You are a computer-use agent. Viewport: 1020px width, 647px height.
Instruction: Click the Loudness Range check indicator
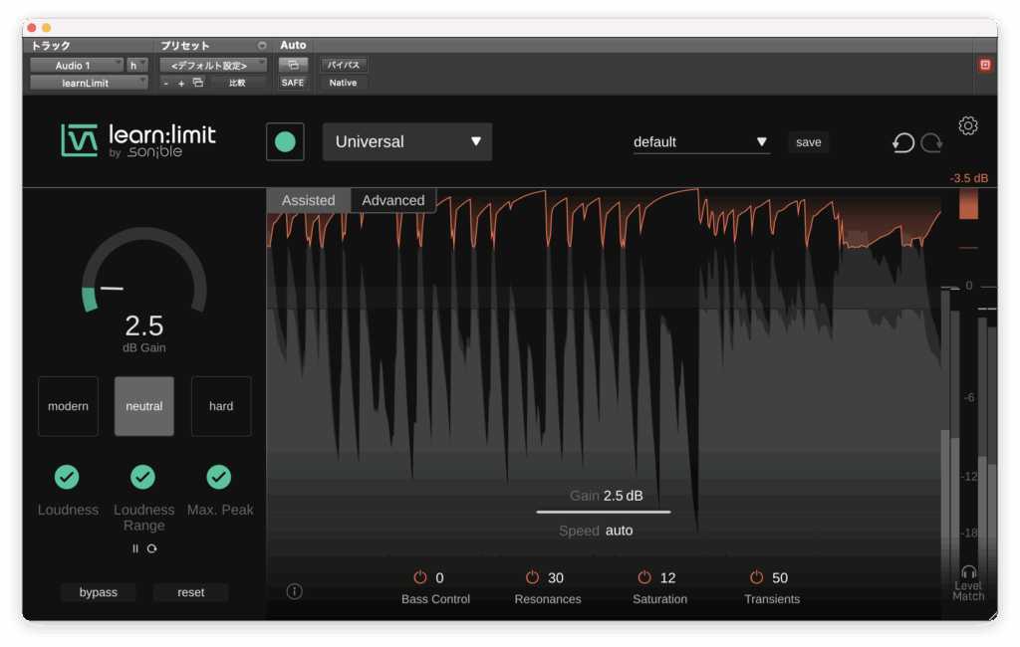click(x=143, y=477)
